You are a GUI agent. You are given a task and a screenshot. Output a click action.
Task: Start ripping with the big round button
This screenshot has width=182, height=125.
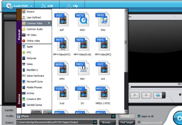178,118
